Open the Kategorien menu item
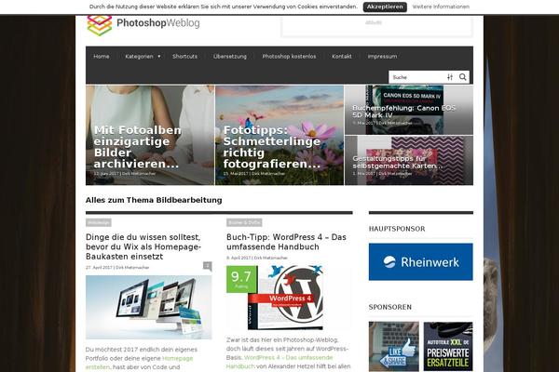Viewport: 559px width, 372px height. (x=139, y=56)
